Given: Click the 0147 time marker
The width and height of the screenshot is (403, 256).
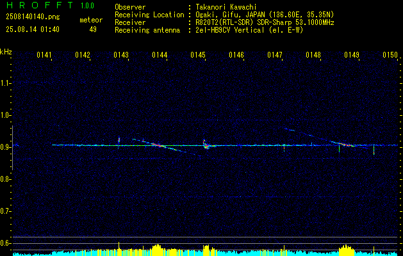Looking at the screenshot, I should (275, 55).
